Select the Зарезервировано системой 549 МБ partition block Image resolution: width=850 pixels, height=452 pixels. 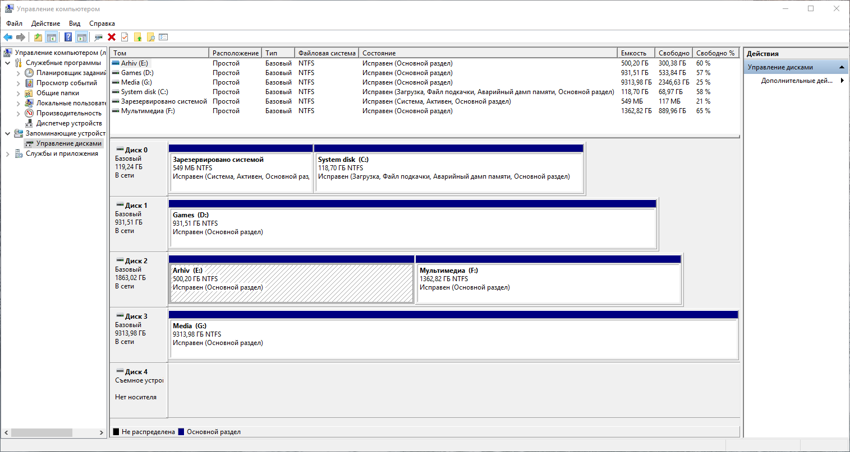[241, 169]
